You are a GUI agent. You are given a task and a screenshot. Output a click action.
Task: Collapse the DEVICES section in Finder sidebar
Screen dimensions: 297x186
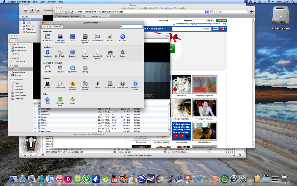point(10,44)
